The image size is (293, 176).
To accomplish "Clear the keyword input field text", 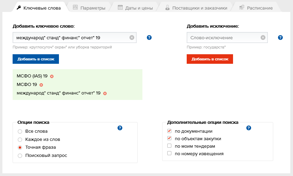I will coord(132,38).
